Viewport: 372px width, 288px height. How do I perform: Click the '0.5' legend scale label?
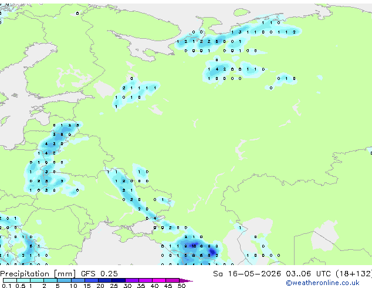pyautogui.click(x=21, y=286)
